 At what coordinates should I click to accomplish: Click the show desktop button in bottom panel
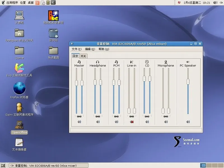click(x=3, y=165)
